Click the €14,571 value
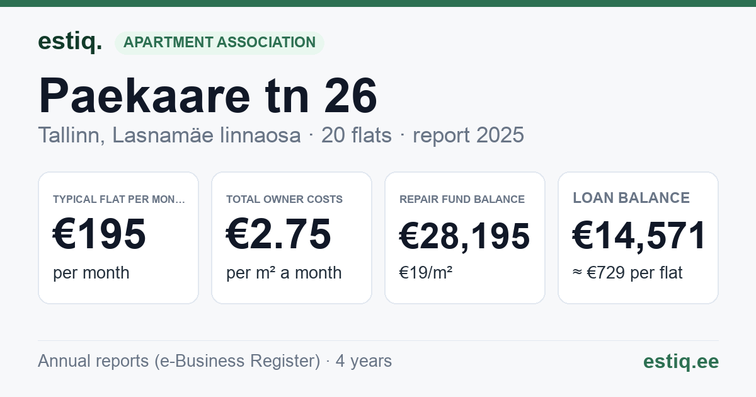 639,236
